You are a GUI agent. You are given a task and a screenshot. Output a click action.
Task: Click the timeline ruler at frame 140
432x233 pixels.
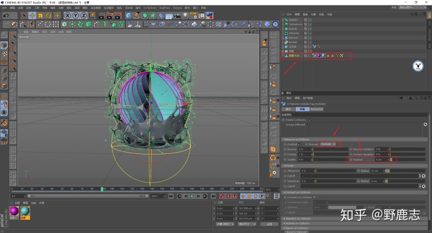(152, 189)
